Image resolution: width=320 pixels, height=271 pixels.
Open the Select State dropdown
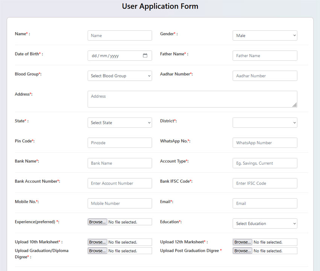point(119,122)
